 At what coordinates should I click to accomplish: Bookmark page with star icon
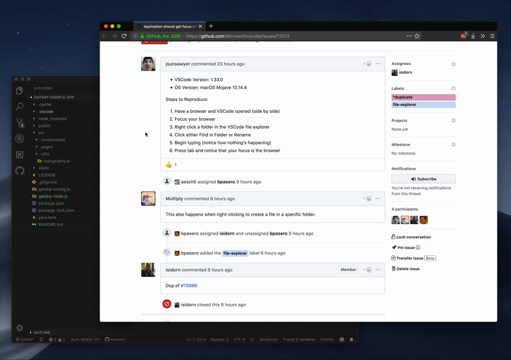coord(417,36)
